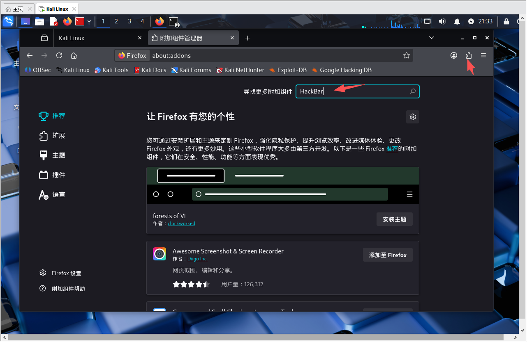Select the 扩展 sidebar category

click(x=53, y=135)
